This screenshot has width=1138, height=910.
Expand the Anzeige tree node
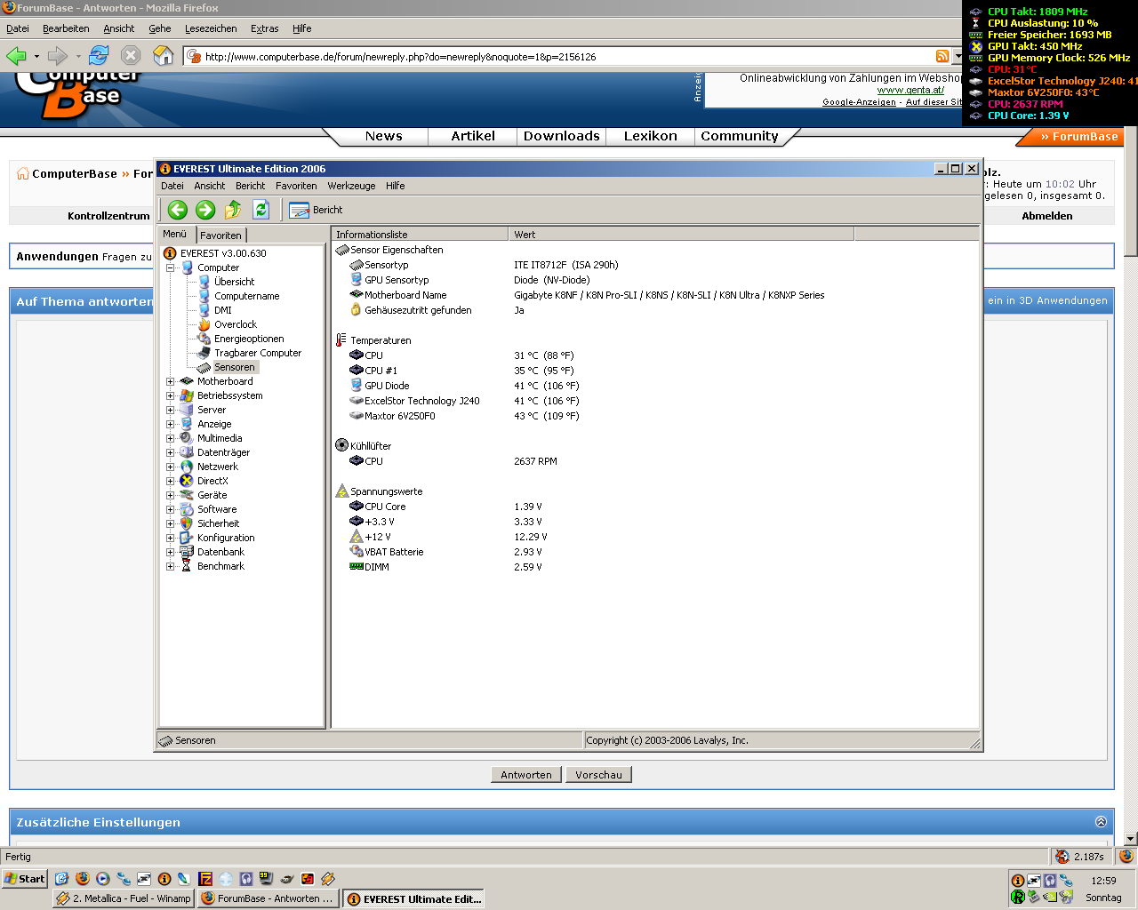(x=170, y=424)
